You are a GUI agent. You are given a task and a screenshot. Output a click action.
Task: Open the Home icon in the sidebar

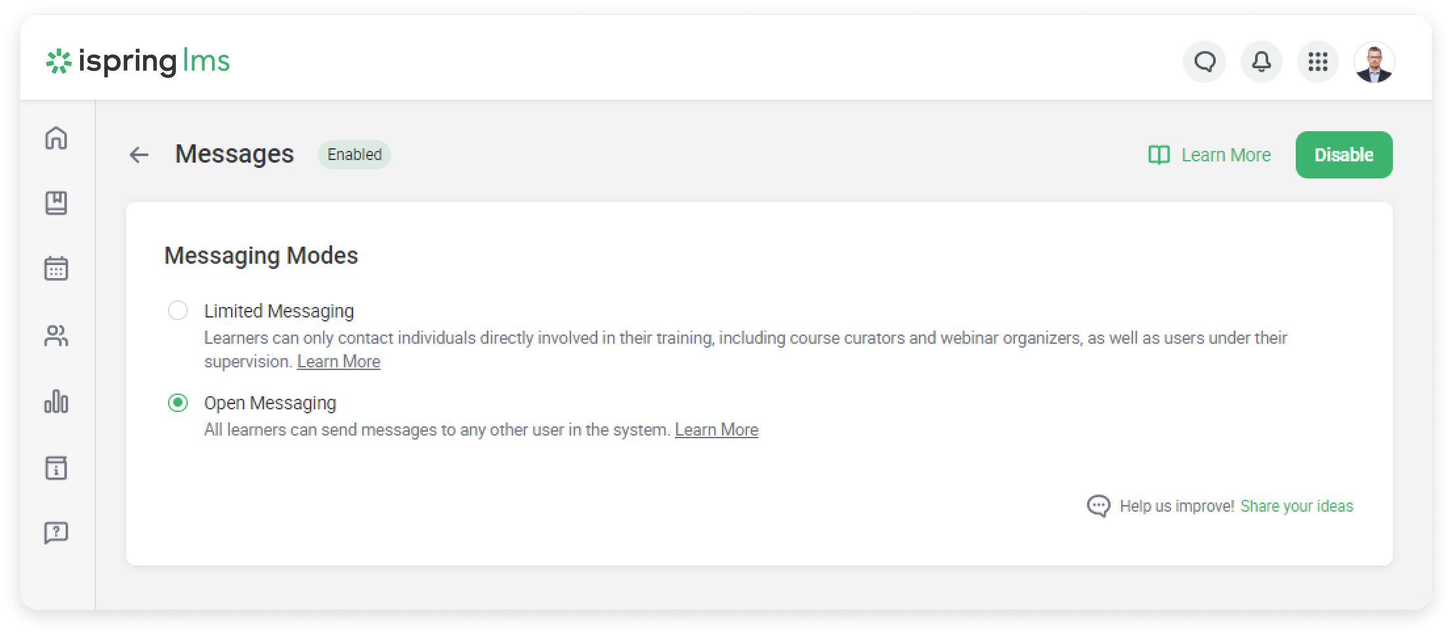[x=56, y=138]
